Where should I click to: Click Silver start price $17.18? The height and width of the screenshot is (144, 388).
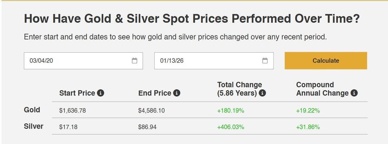[x=68, y=127]
